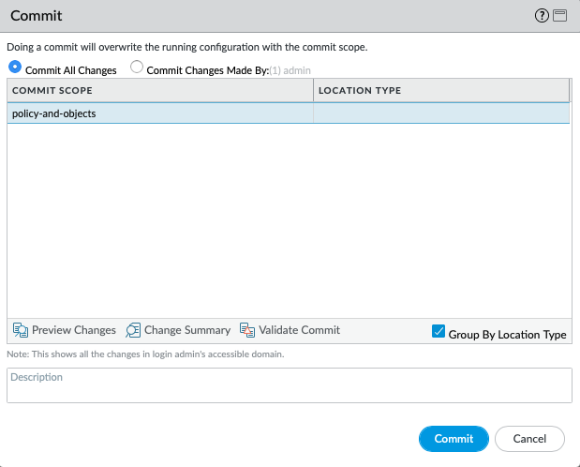Viewport: 580px width, 467px height.
Task: Click the Location Type column header
Action: pos(440,90)
